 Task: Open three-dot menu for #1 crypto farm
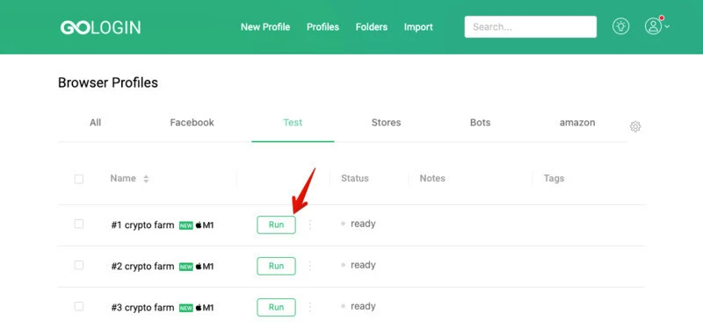coord(310,225)
